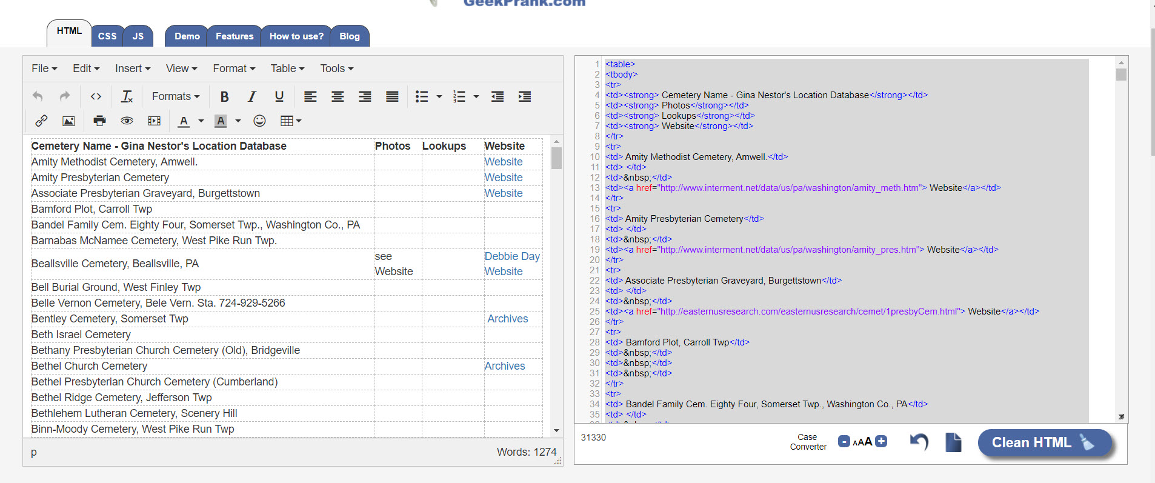
Task: Open Website link for Associate Presbyterian Graveyard
Action: click(504, 193)
